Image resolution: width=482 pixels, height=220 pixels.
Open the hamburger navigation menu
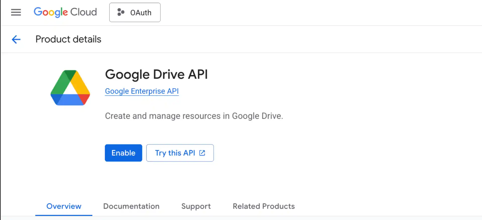(16, 12)
